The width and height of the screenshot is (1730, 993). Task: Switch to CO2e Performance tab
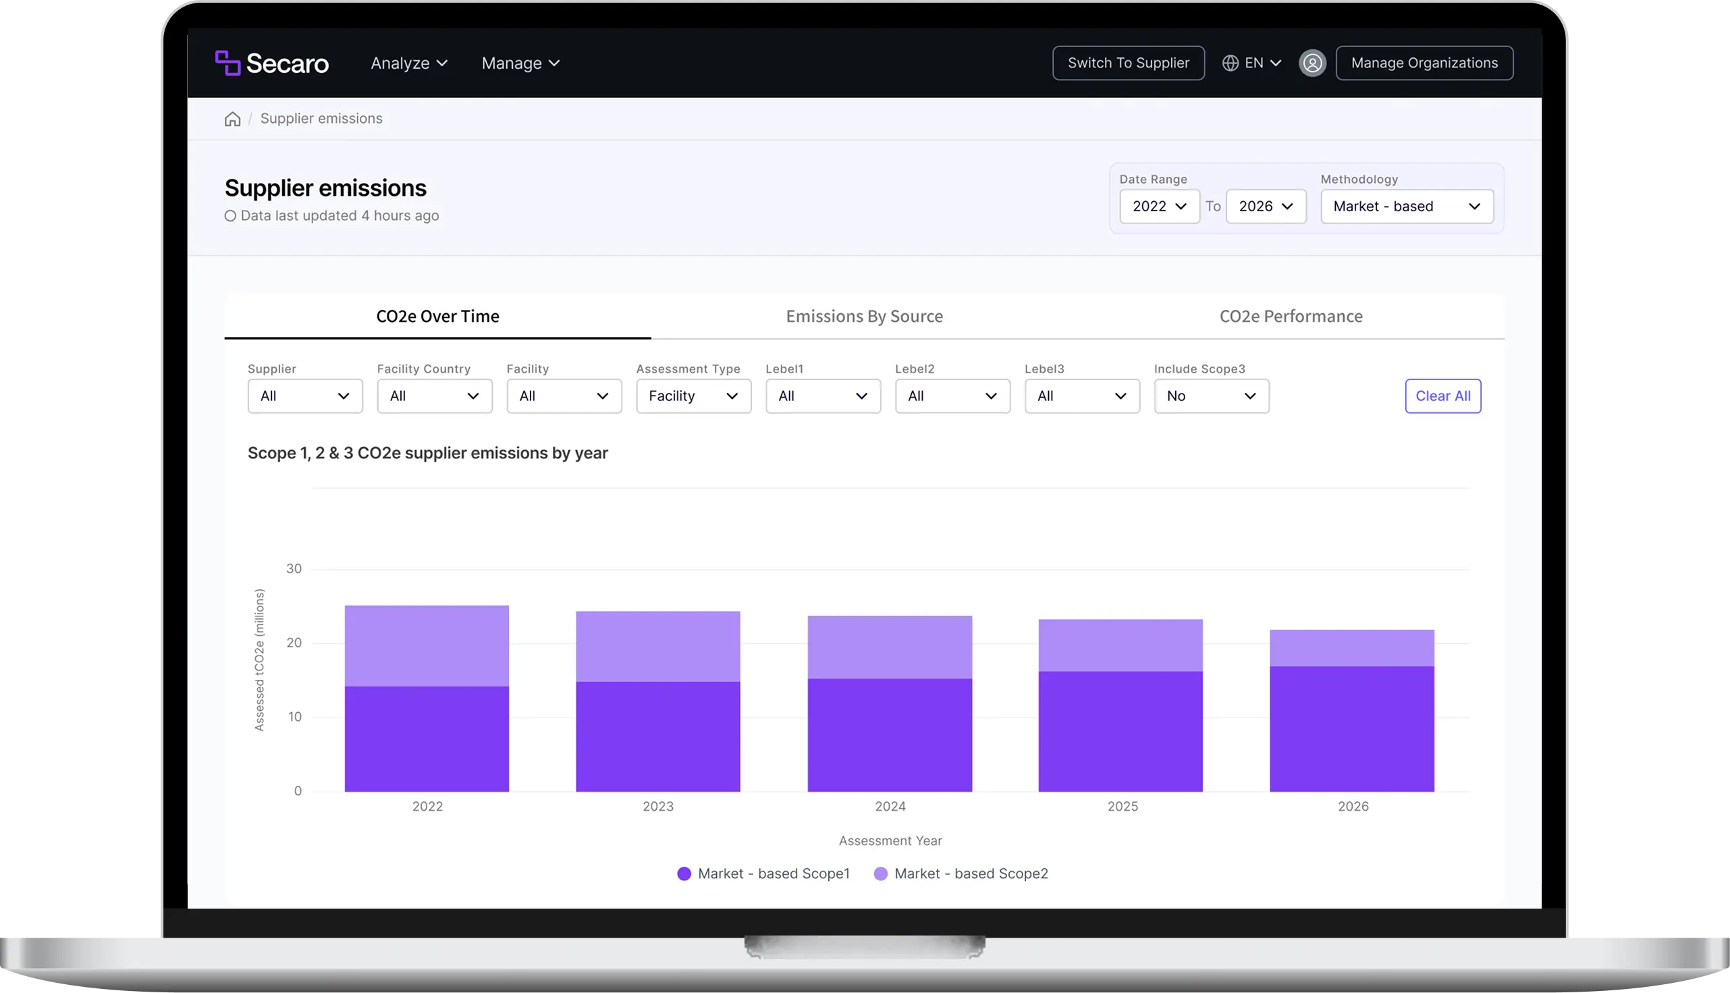(1291, 317)
